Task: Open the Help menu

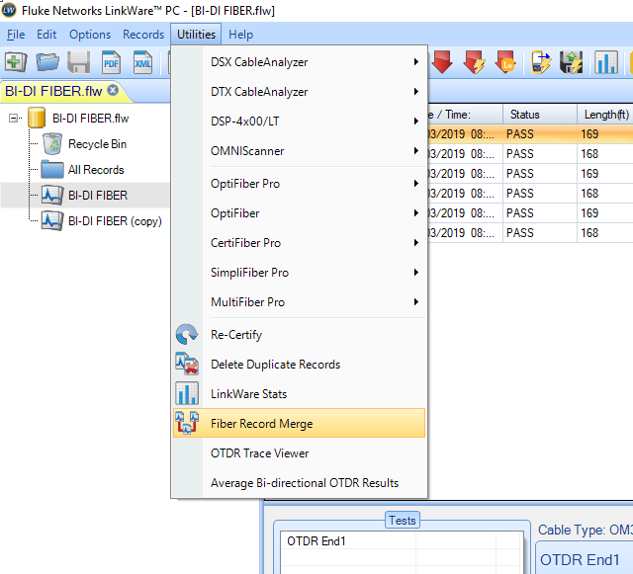Action: pos(241,35)
